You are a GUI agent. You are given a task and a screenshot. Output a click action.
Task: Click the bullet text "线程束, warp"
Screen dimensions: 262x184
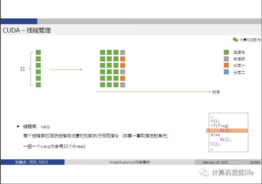[36, 127]
